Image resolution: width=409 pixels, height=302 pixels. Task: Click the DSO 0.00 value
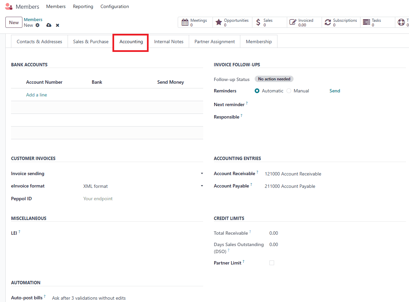click(x=274, y=244)
